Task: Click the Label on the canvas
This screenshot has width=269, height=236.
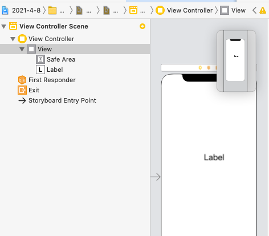Action: [214, 157]
